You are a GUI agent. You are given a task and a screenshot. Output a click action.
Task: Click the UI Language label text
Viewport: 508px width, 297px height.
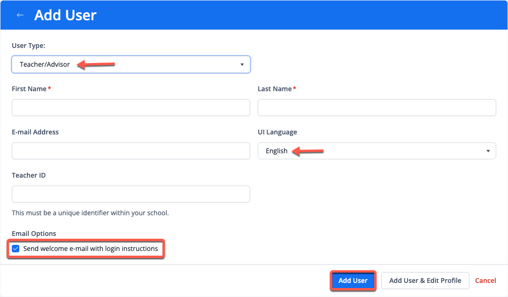pyautogui.click(x=277, y=132)
